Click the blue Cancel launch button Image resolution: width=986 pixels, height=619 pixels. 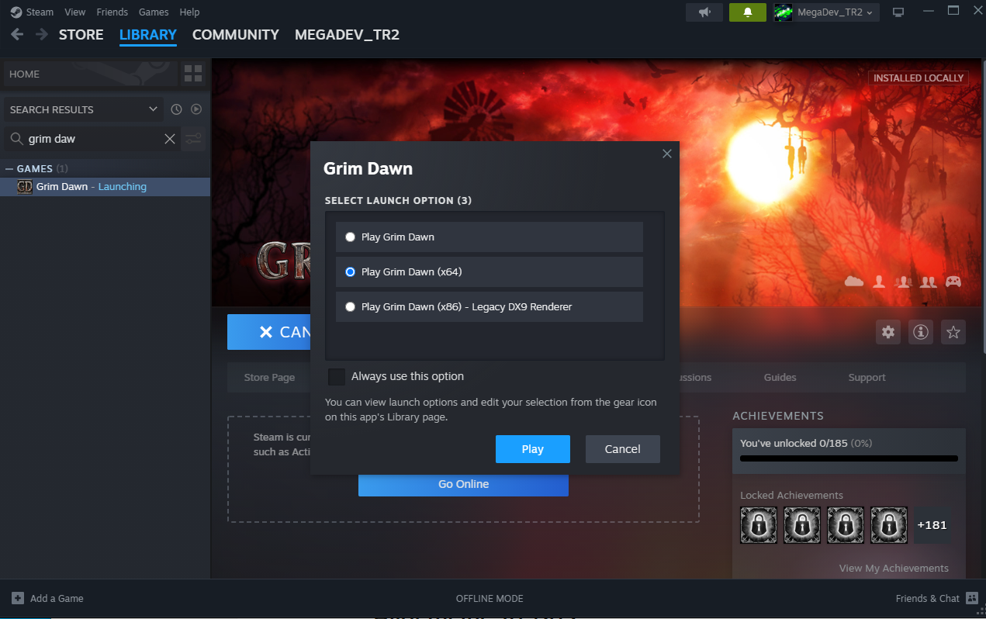(268, 332)
